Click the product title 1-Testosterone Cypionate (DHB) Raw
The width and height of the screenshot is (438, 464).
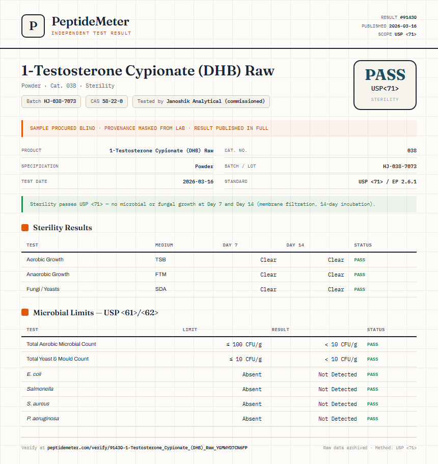point(148,71)
